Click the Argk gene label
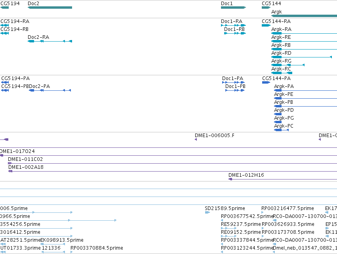The width and height of the screenshot is (337, 254). tap(276, 12)
